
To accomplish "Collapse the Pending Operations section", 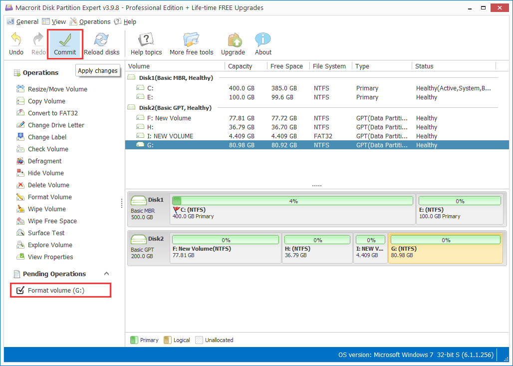I will coord(105,274).
